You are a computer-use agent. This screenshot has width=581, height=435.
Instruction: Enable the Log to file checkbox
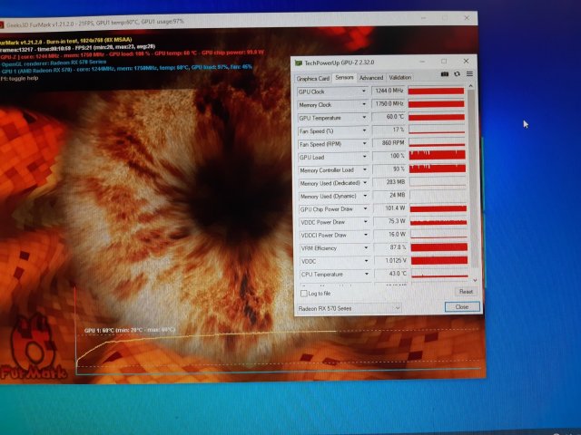click(304, 294)
